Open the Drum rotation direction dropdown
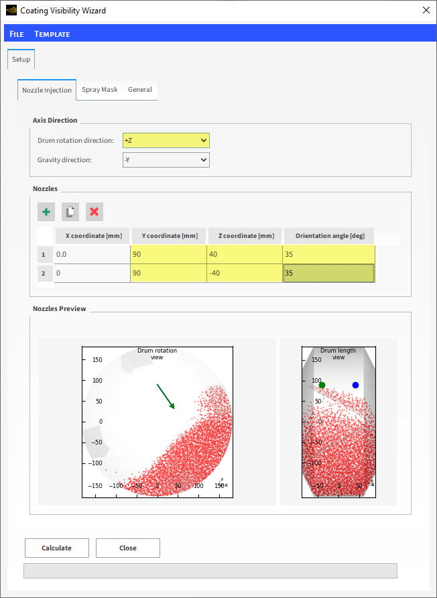The width and height of the screenshot is (437, 598). point(166,140)
